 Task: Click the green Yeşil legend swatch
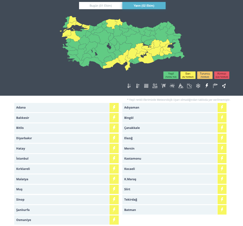point(171,75)
